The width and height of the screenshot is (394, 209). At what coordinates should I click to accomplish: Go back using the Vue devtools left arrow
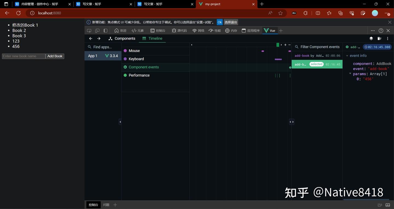pos(91,39)
